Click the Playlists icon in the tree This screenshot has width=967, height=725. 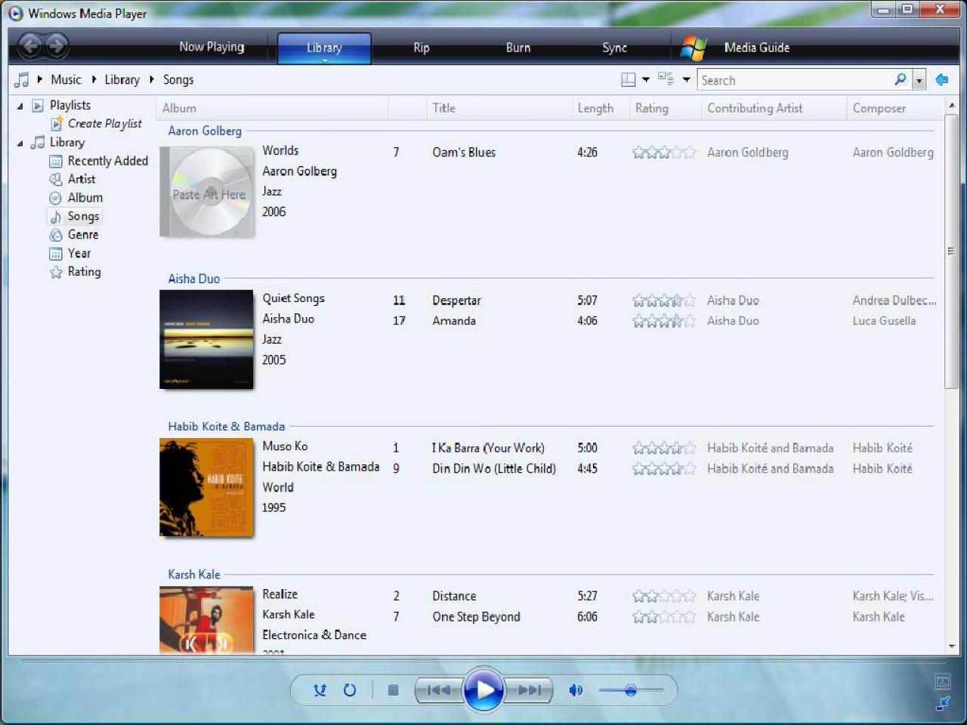click(38, 106)
